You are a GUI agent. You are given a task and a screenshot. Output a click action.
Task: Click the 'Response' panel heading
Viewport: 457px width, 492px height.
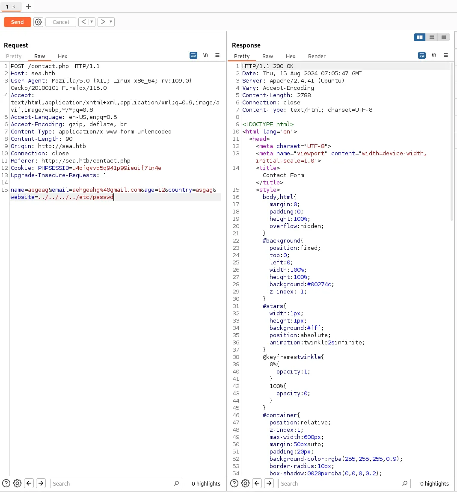coord(246,45)
